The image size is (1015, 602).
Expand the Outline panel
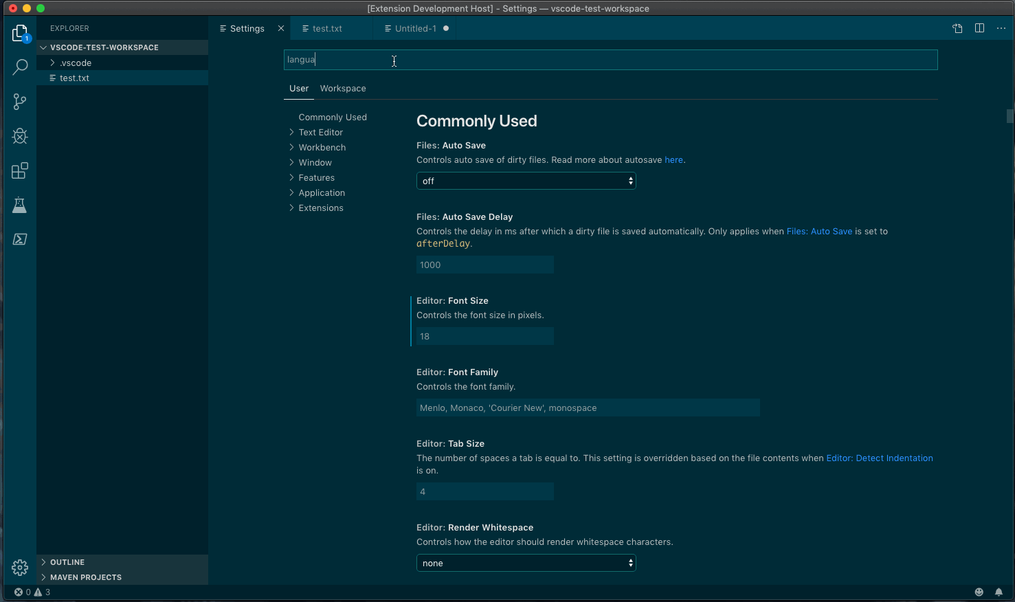pyautogui.click(x=122, y=562)
